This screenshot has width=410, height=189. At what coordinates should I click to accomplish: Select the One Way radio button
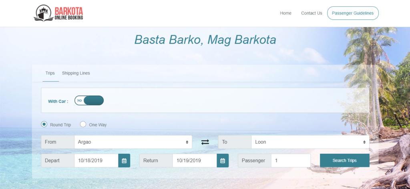coord(83,125)
